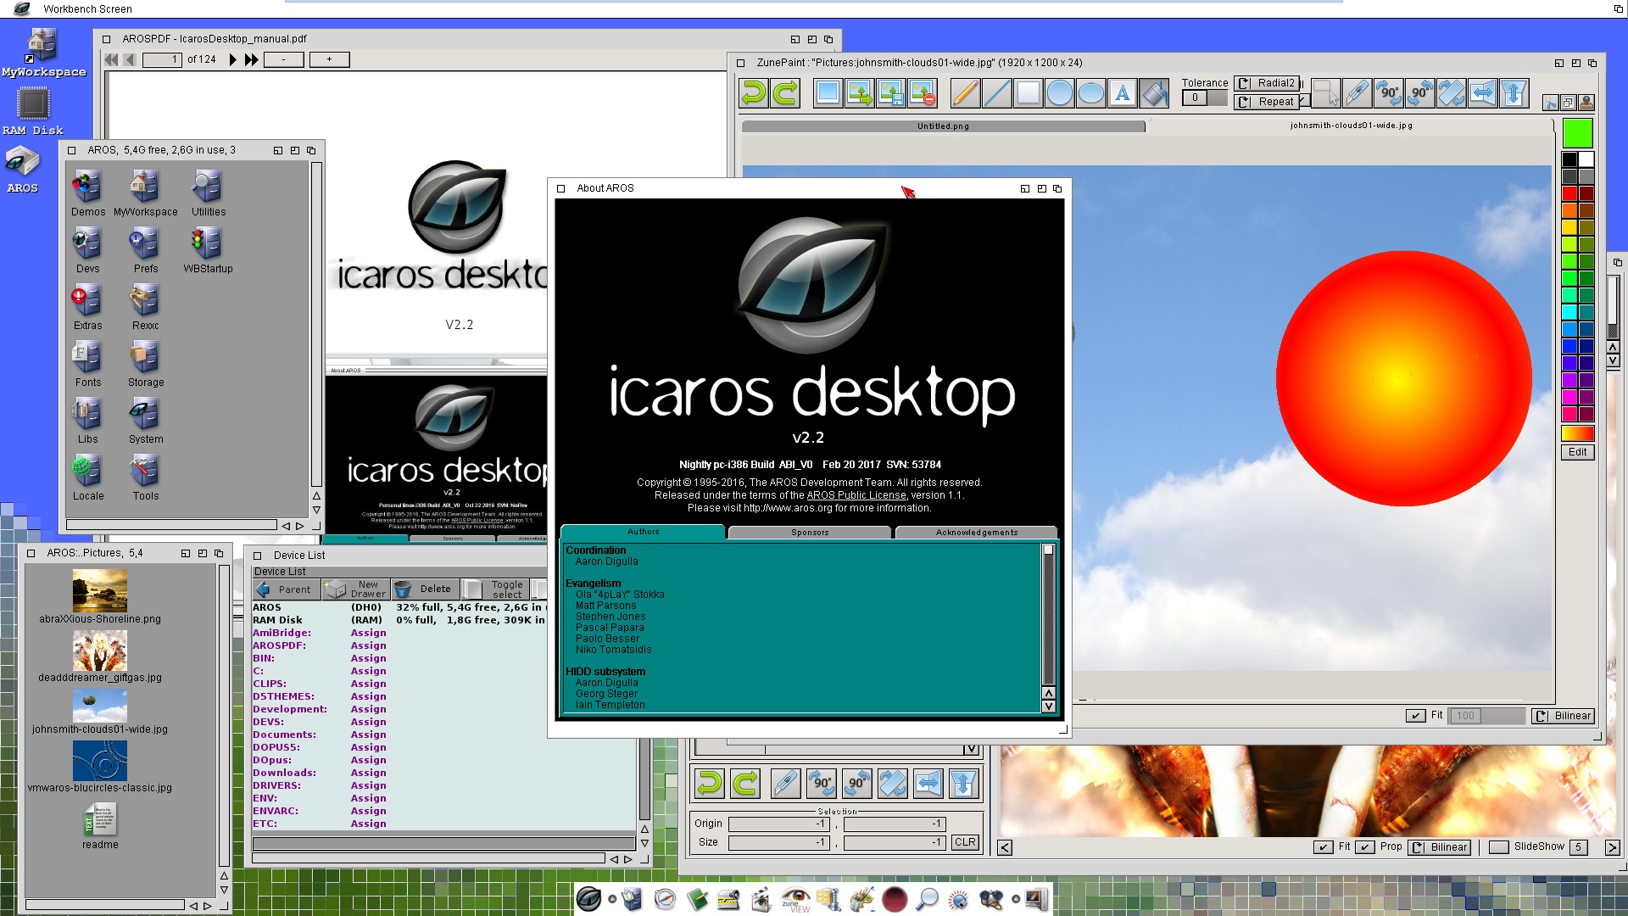Select the RAM Disk row in Device List
This screenshot has height=916, width=1628.
click(399, 620)
